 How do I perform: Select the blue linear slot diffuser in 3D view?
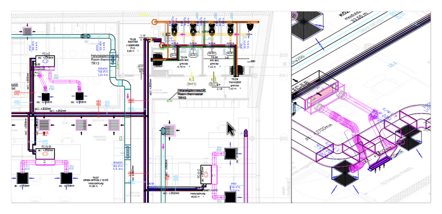(x=380, y=164)
